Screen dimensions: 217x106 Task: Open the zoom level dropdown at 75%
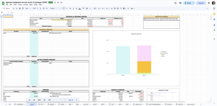(29, 8)
